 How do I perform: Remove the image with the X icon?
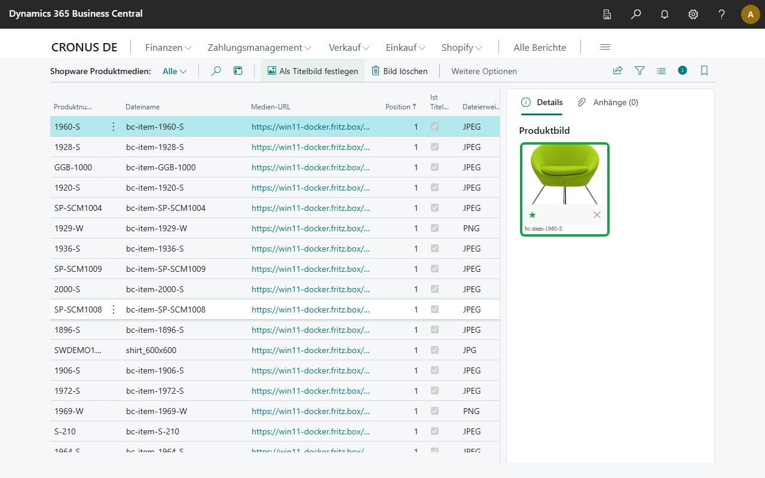(x=597, y=215)
